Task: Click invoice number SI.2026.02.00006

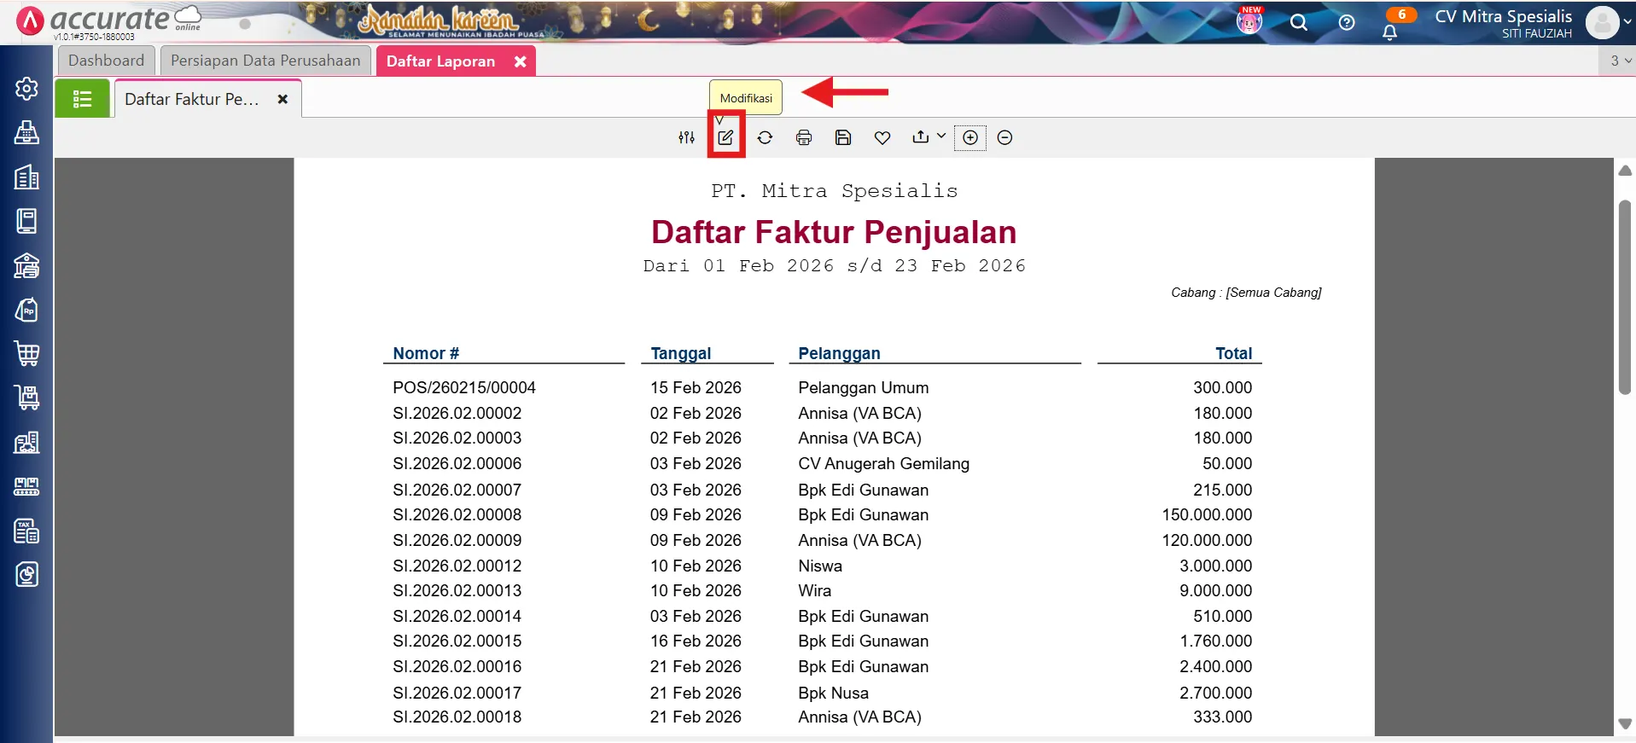Action: (457, 463)
